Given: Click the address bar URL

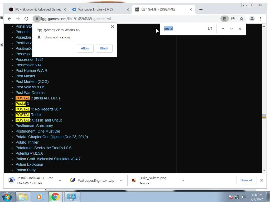Looking at the screenshot, I should [76, 19].
